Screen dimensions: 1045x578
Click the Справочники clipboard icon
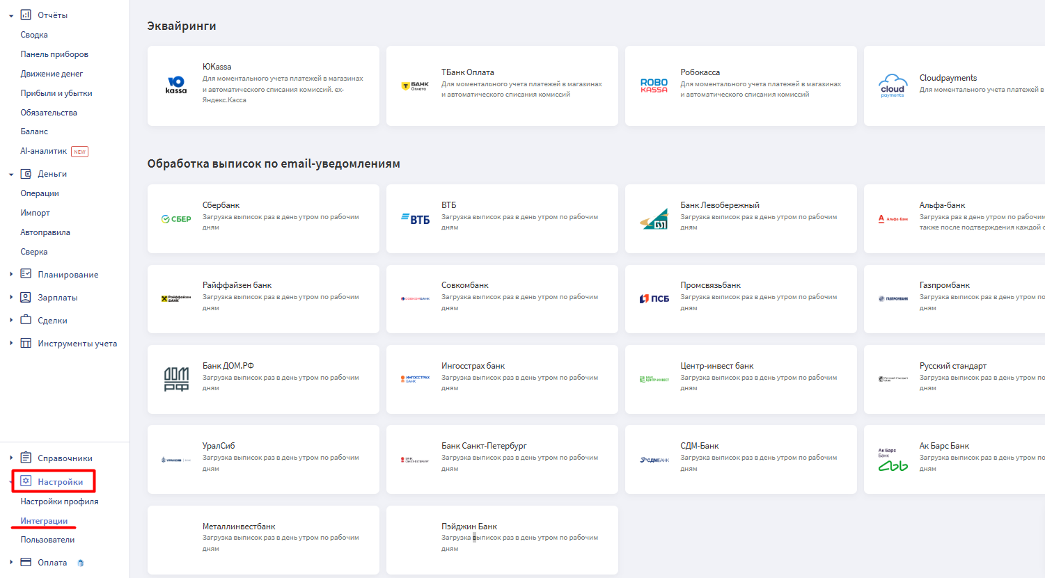26,458
